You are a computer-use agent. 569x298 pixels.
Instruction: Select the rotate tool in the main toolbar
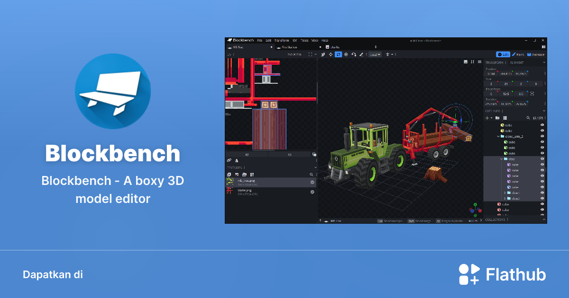coord(339,54)
